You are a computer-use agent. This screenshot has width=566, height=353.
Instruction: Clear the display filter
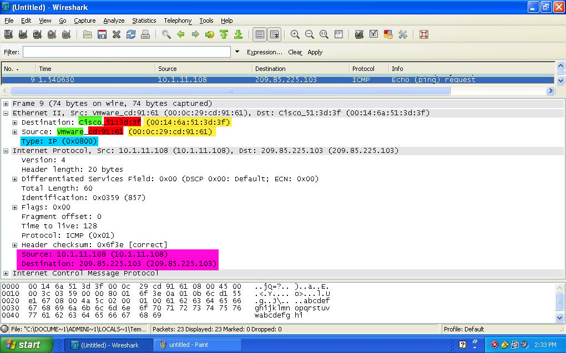point(295,52)
